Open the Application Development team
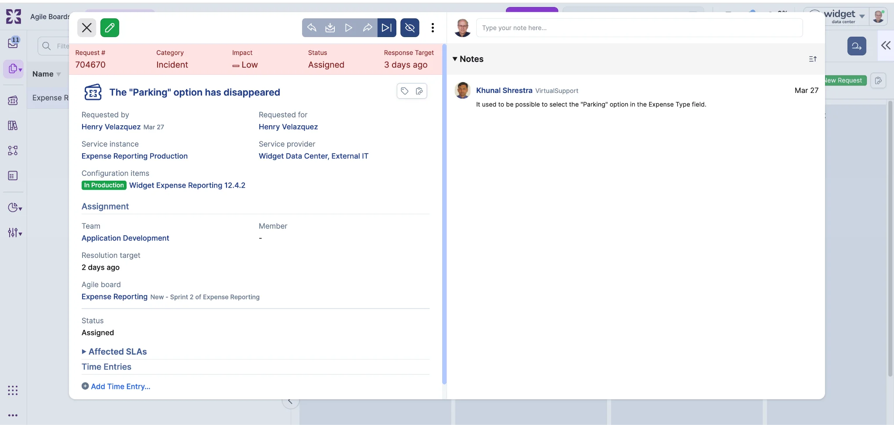Viewport: 894px width, 425px height. pos(125,238)
